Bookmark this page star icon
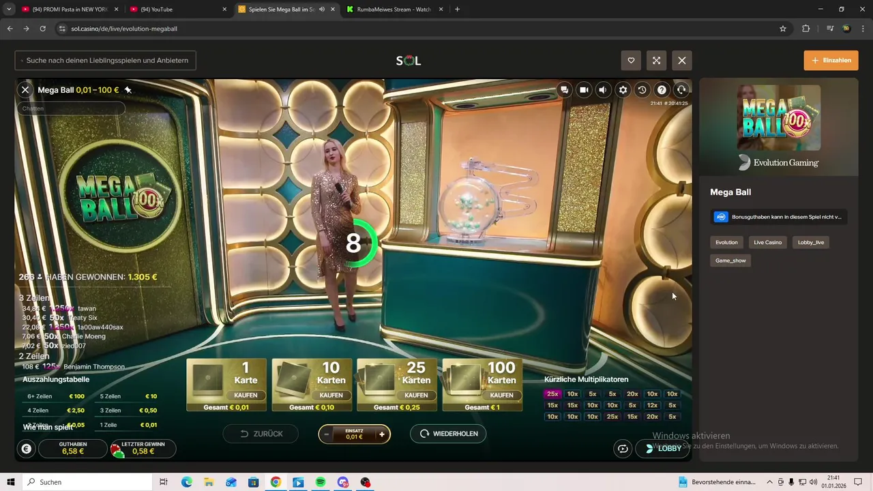This screenshot has width=873, height=491. pos(783,29)
